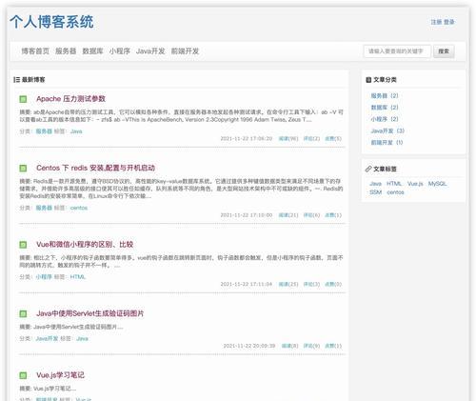The width and height of the screenshot is (476, 401).
Task: Click the green icon beside the Java Servlet post
Action: tap(23, 313)
